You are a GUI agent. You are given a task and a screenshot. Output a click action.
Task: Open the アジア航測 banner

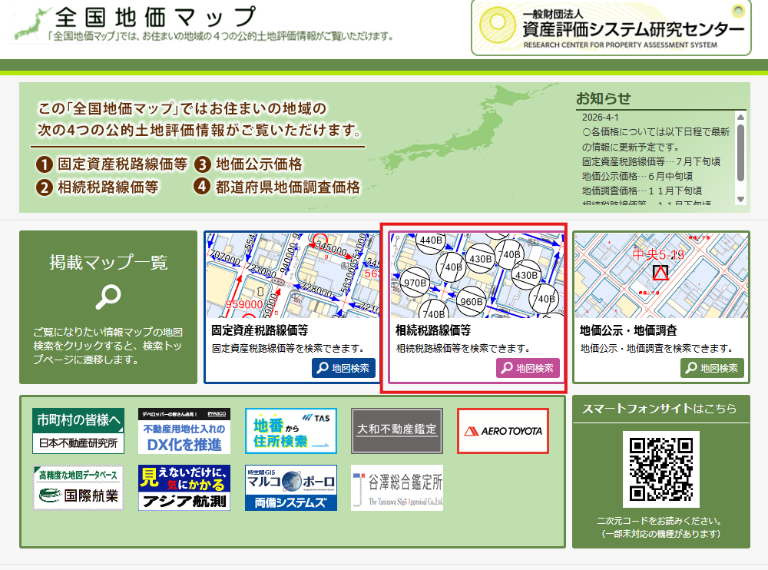pos(184,488)
